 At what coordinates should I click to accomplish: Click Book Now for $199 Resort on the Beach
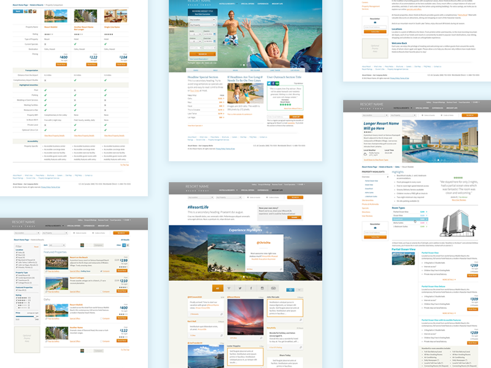[x=122, y=270]
